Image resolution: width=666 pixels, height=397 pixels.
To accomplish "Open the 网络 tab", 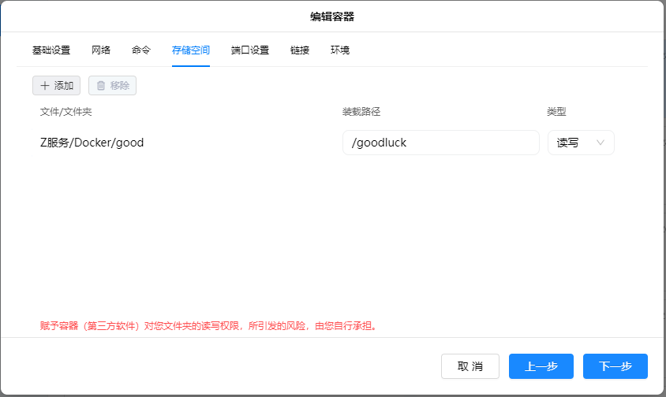I will click(101, 50).
